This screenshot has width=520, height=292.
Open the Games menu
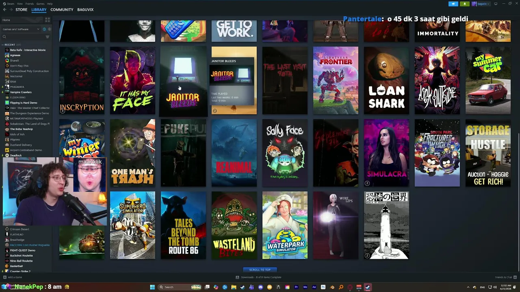pyautogui.click(x=41, y=4)
